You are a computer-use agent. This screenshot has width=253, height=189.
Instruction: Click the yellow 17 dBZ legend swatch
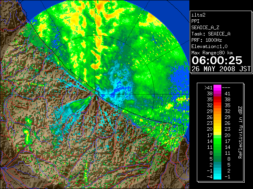click(x=217, y=133)
